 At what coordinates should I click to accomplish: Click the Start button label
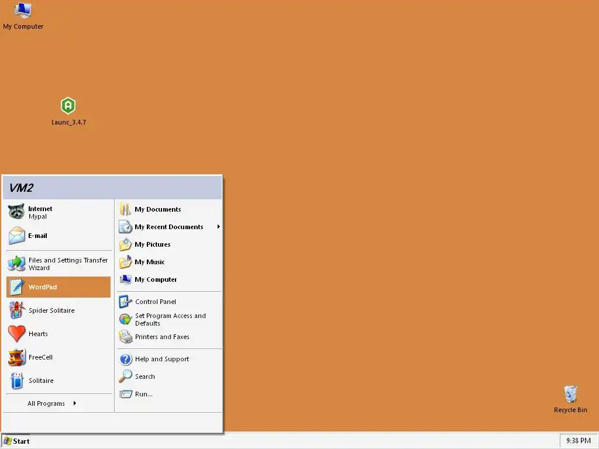pyautogui.click(x=21, y=441)
